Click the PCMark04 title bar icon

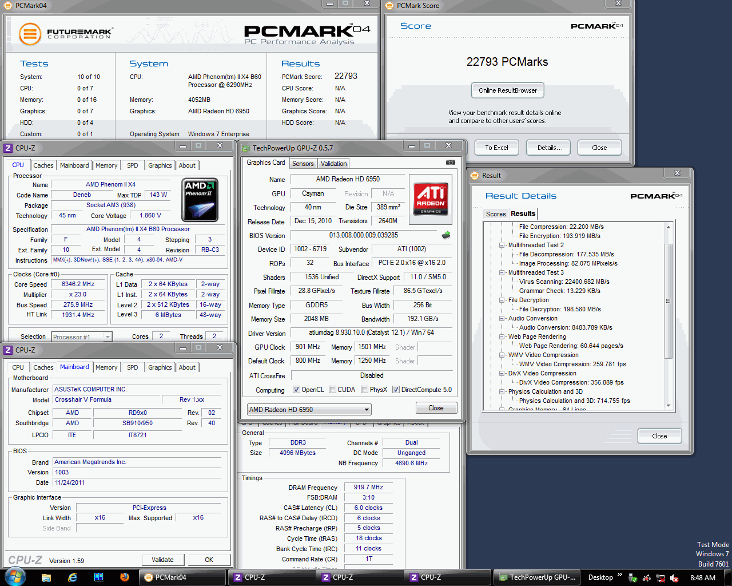(8, 5)
